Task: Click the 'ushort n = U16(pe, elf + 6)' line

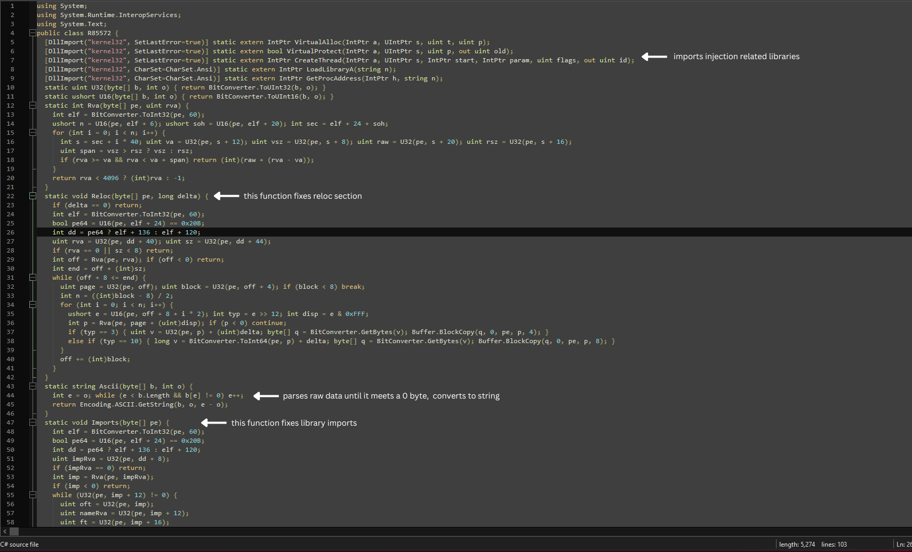Action: click(x=220, y=124)
